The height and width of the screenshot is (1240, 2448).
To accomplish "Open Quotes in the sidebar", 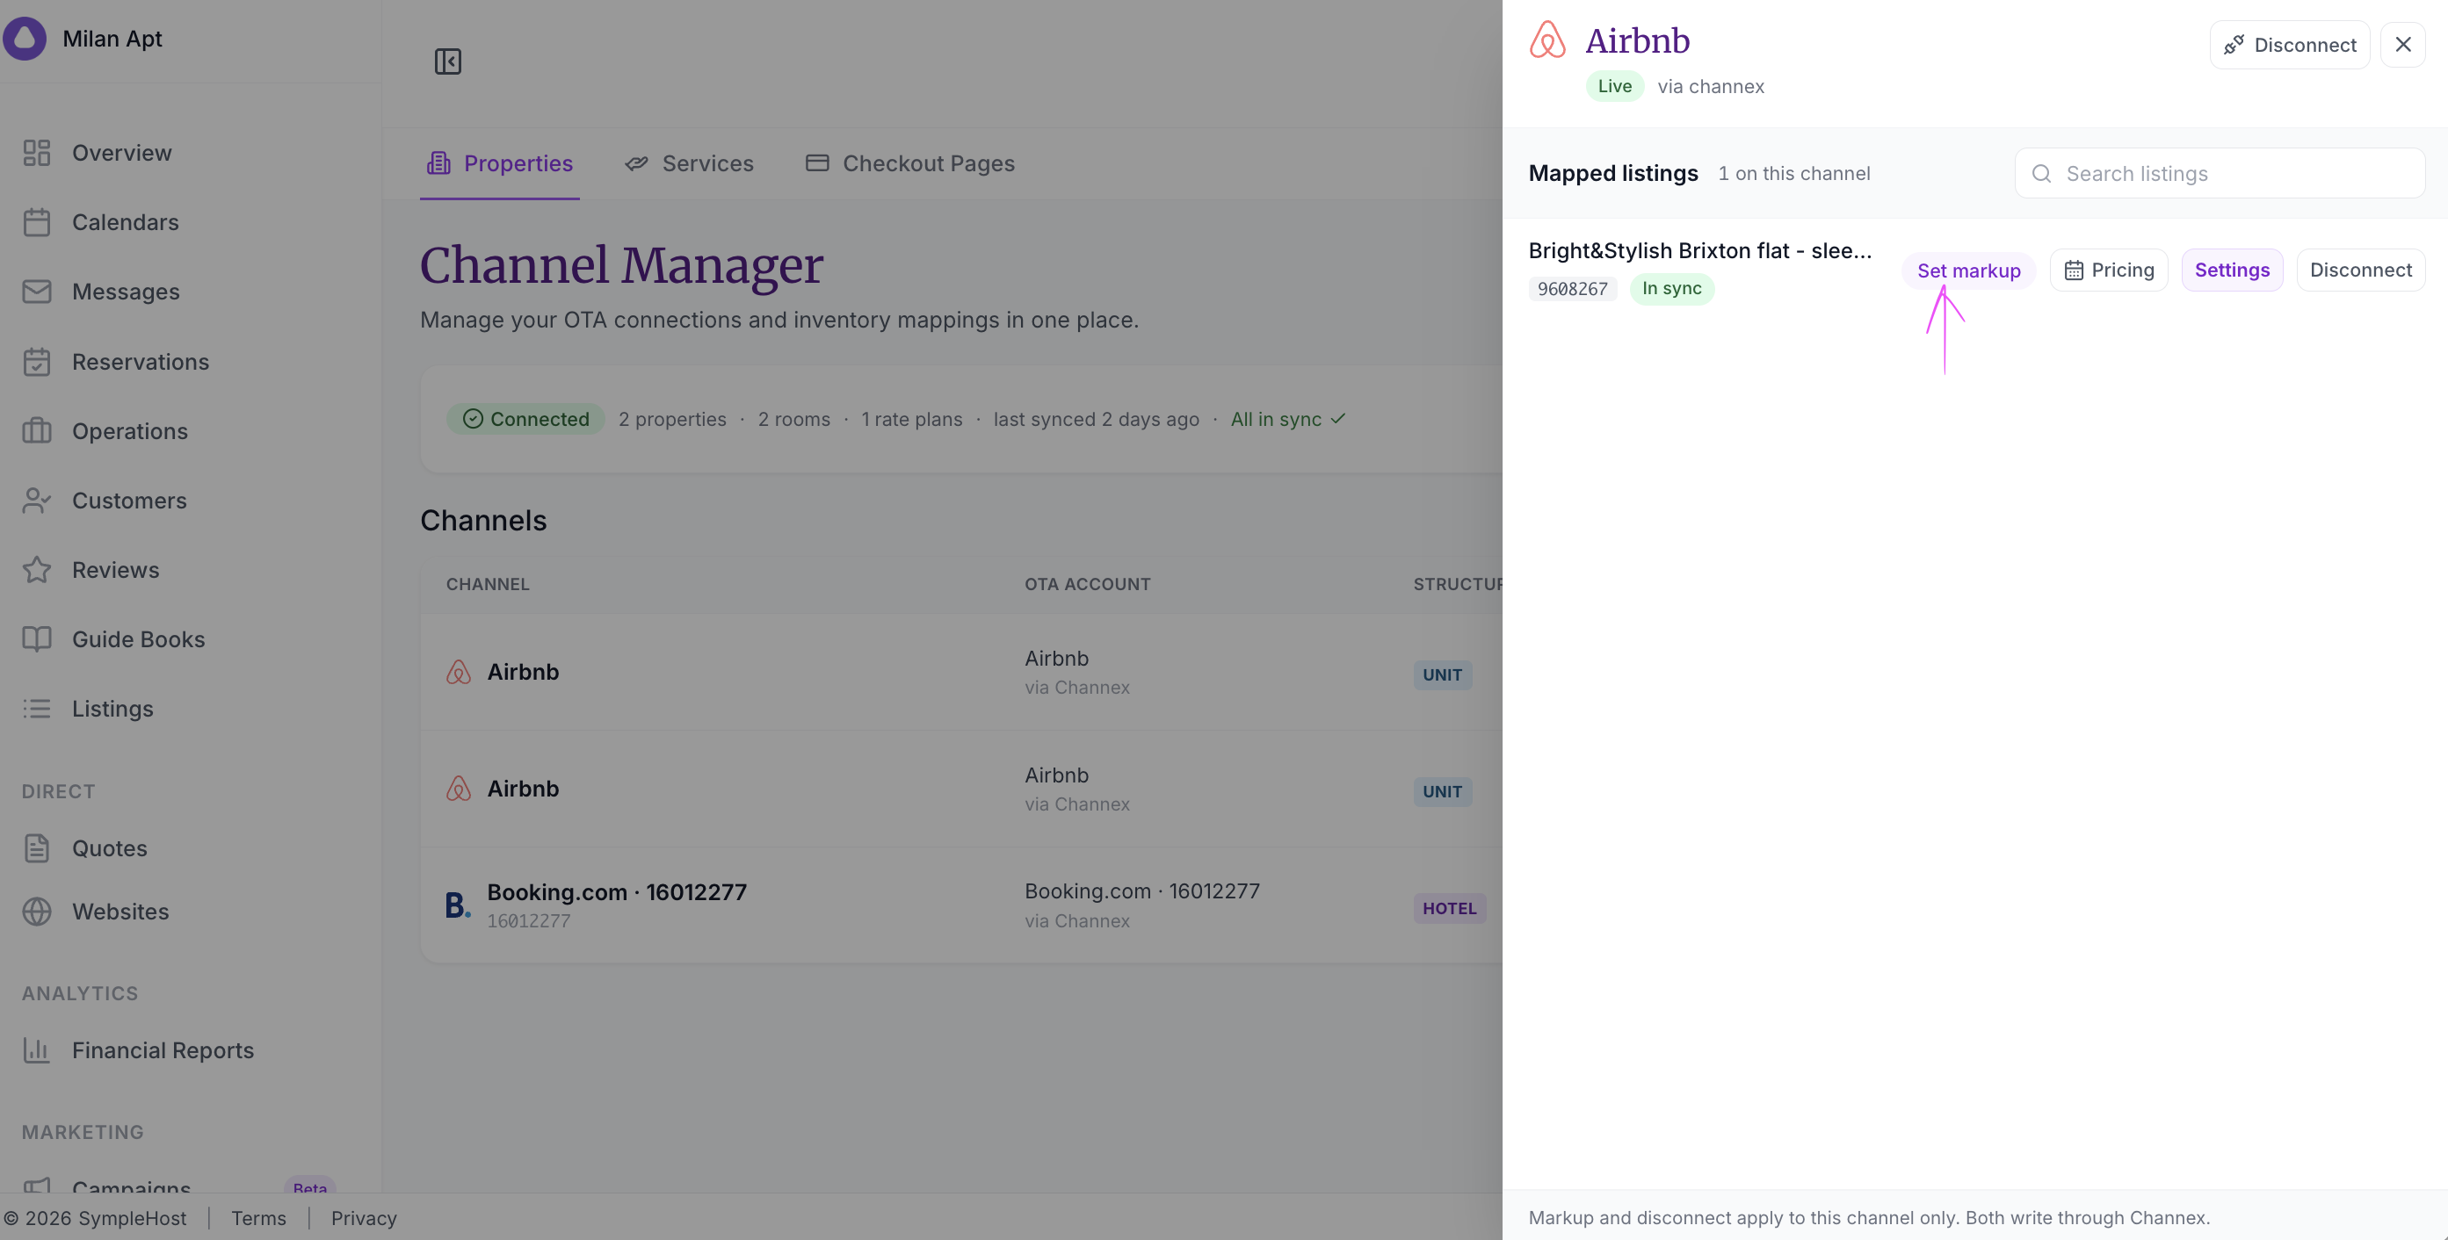I will click(84, 847).
